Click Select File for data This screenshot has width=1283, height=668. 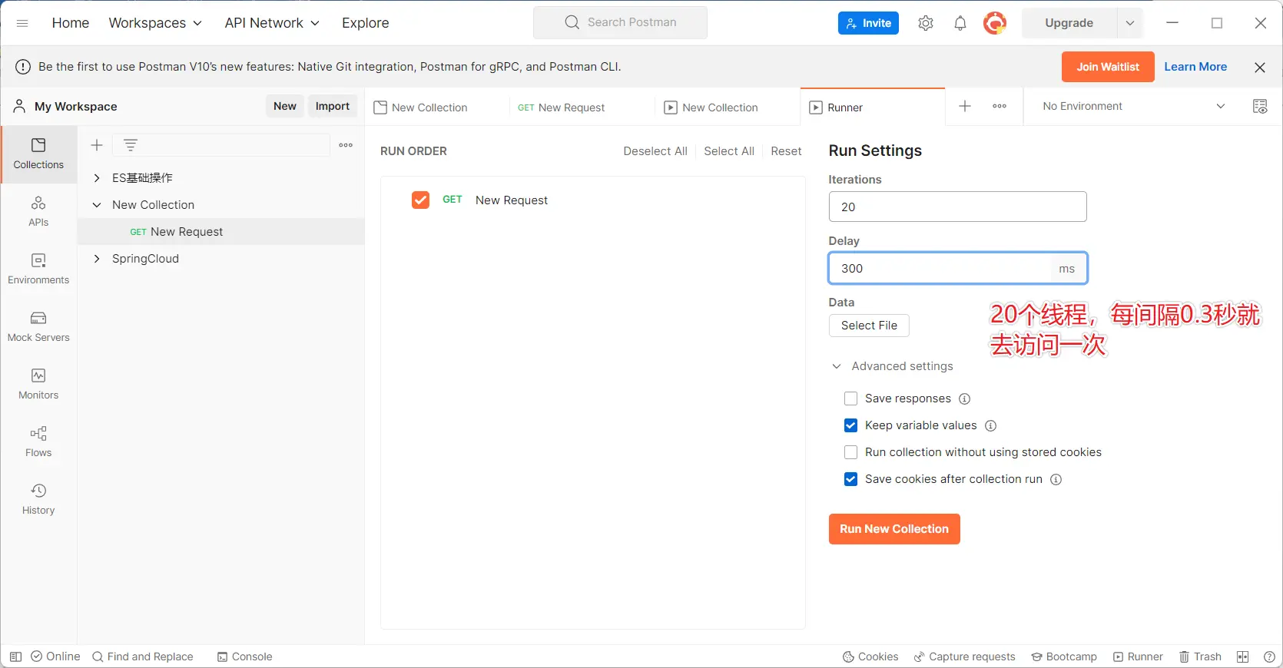[x=869, y=326]
